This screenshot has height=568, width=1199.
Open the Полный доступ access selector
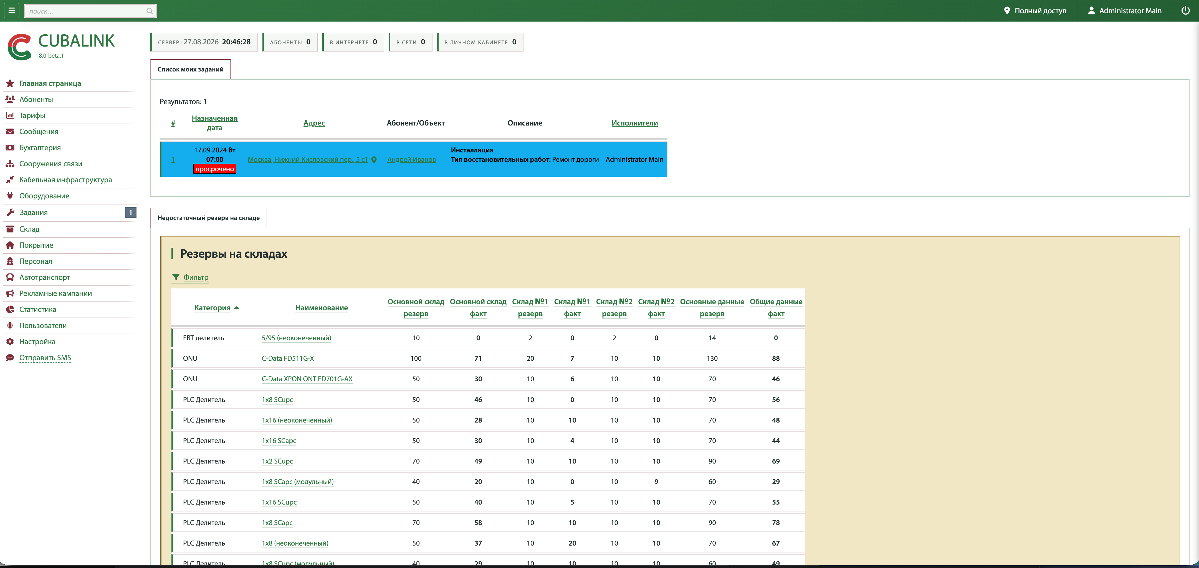(x=1035, y=10)
